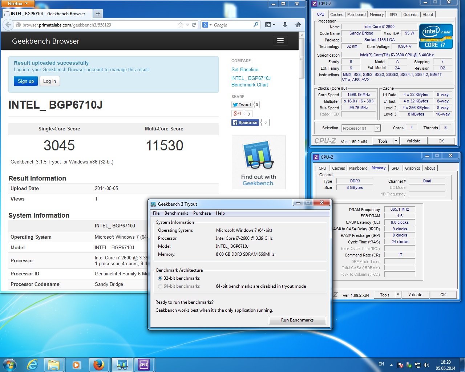Click the Google search field
Image resolution: width=465 pixels, height=372 pixels.
click(x=232, y=25)
